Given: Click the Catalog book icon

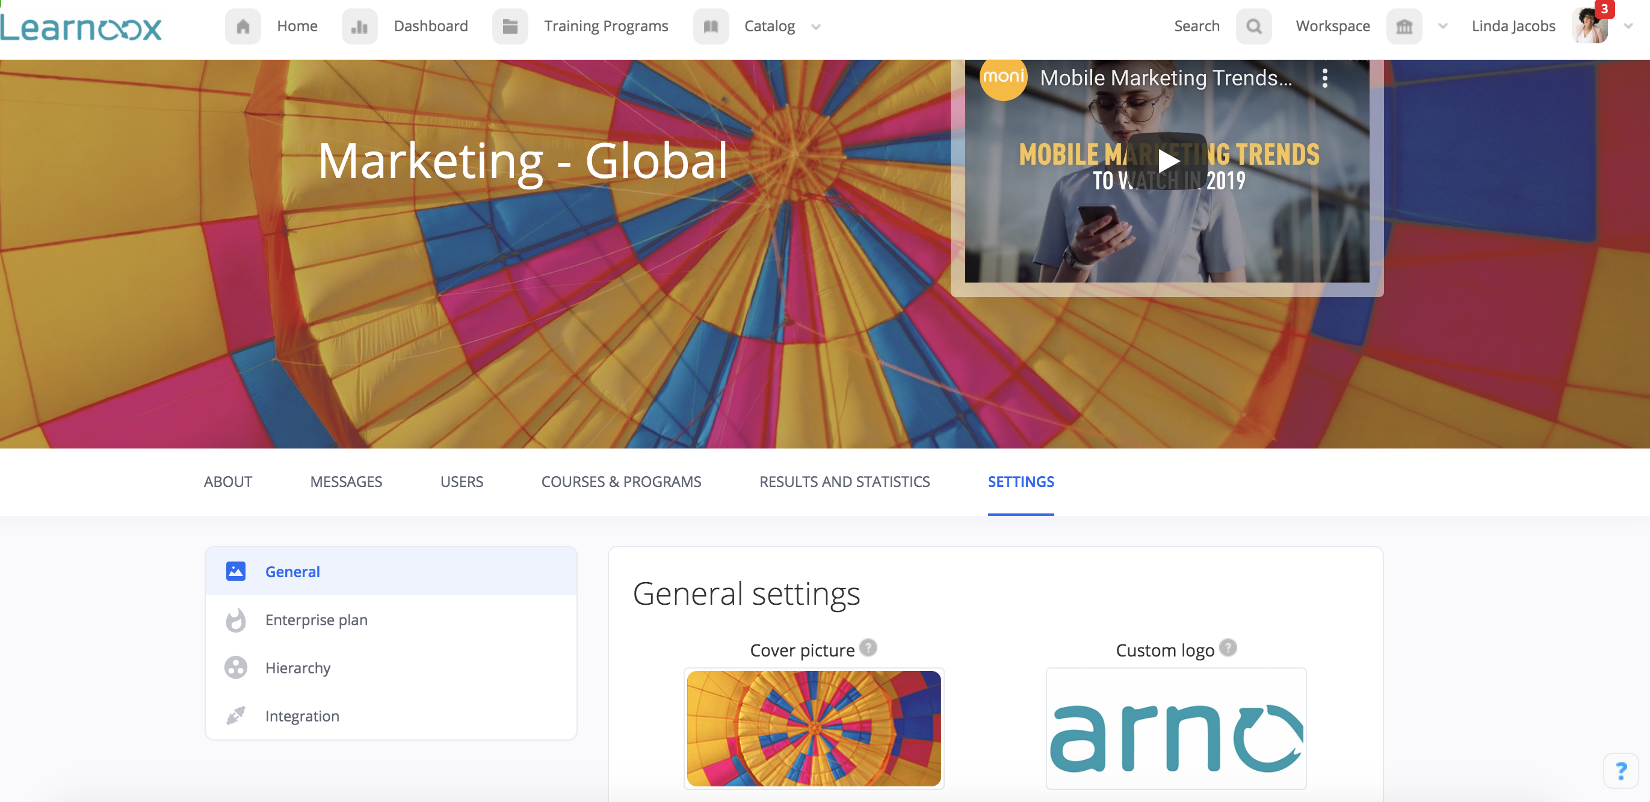Looking at the screenshot, I should click(x=710, y=26).
